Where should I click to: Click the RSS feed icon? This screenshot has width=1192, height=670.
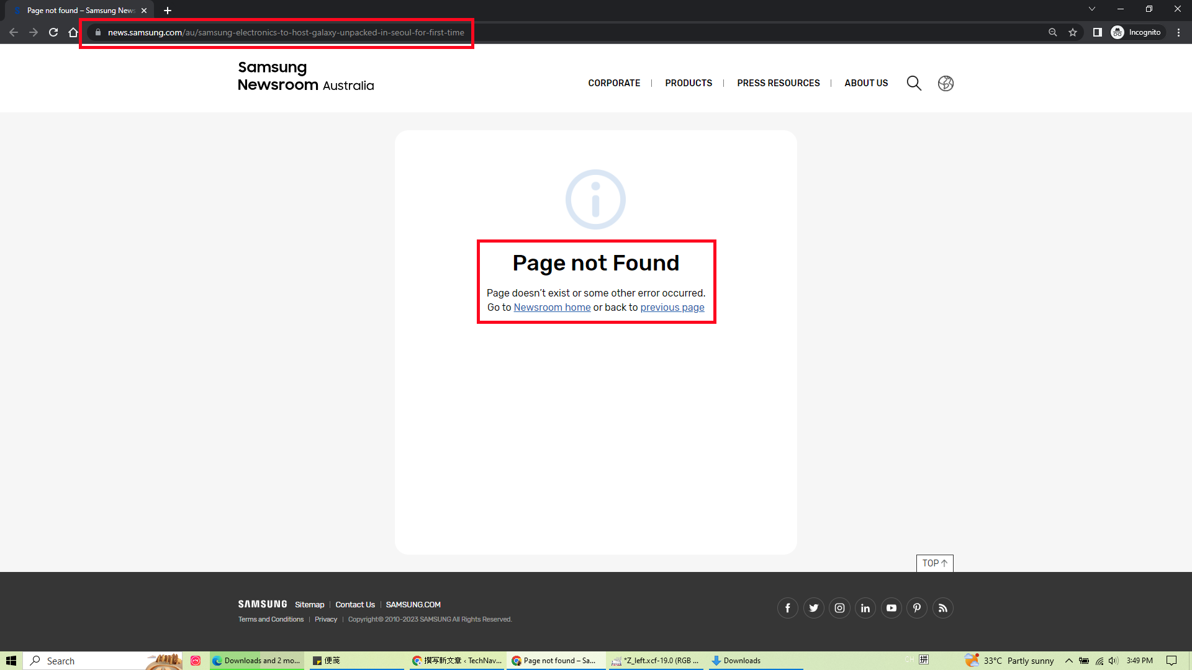pos(943,608)
